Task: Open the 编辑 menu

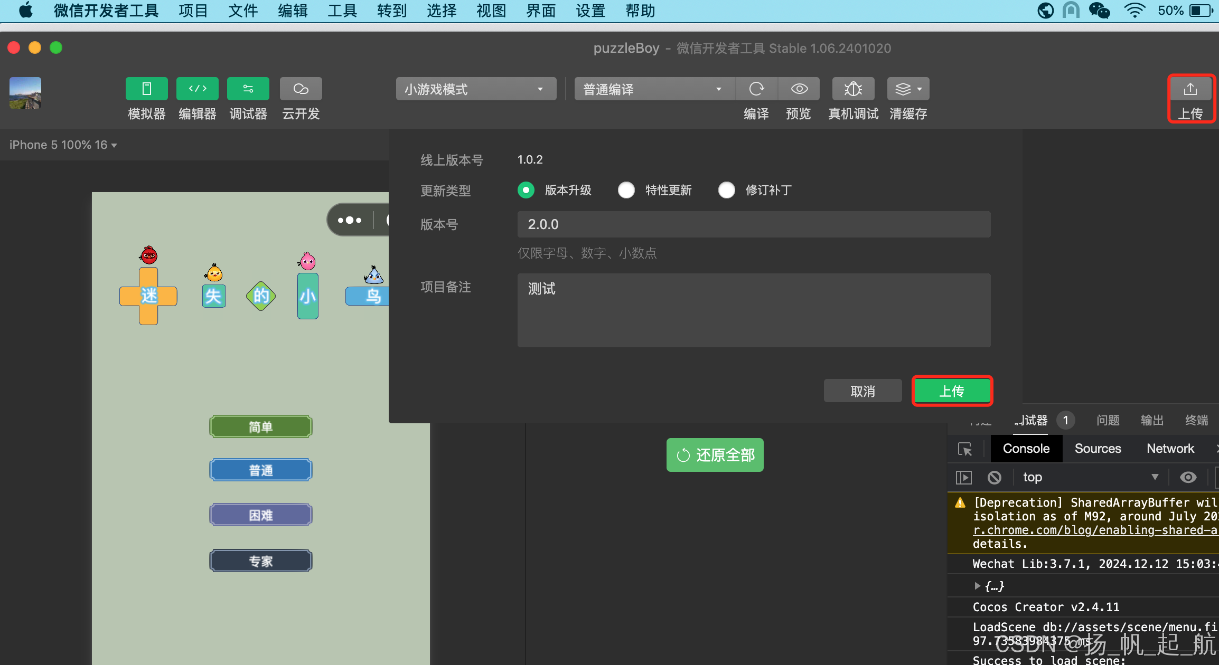Action: pos(293,11)
